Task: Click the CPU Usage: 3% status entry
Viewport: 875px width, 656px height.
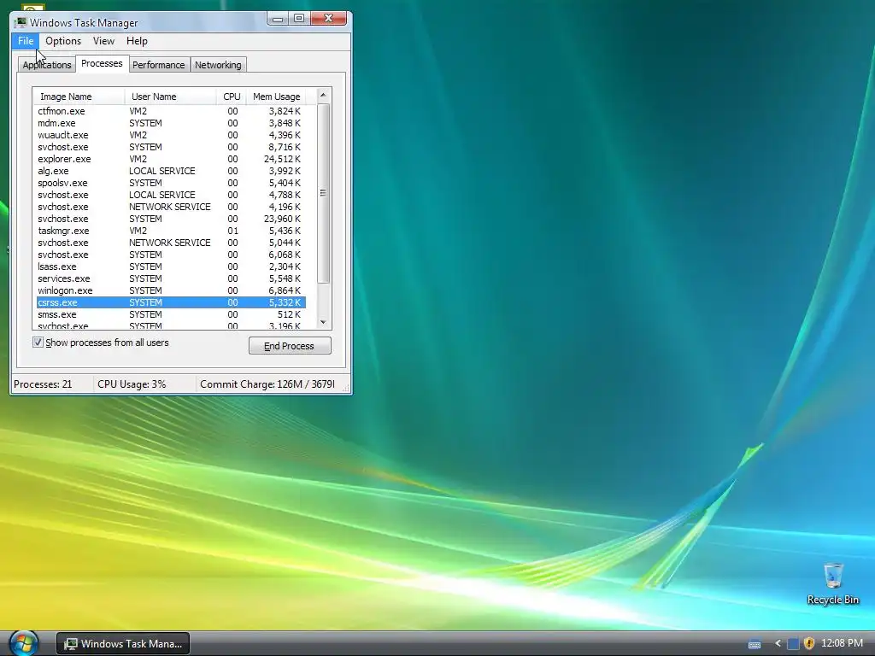Action: pyautogui.click(x=132, y=384)
